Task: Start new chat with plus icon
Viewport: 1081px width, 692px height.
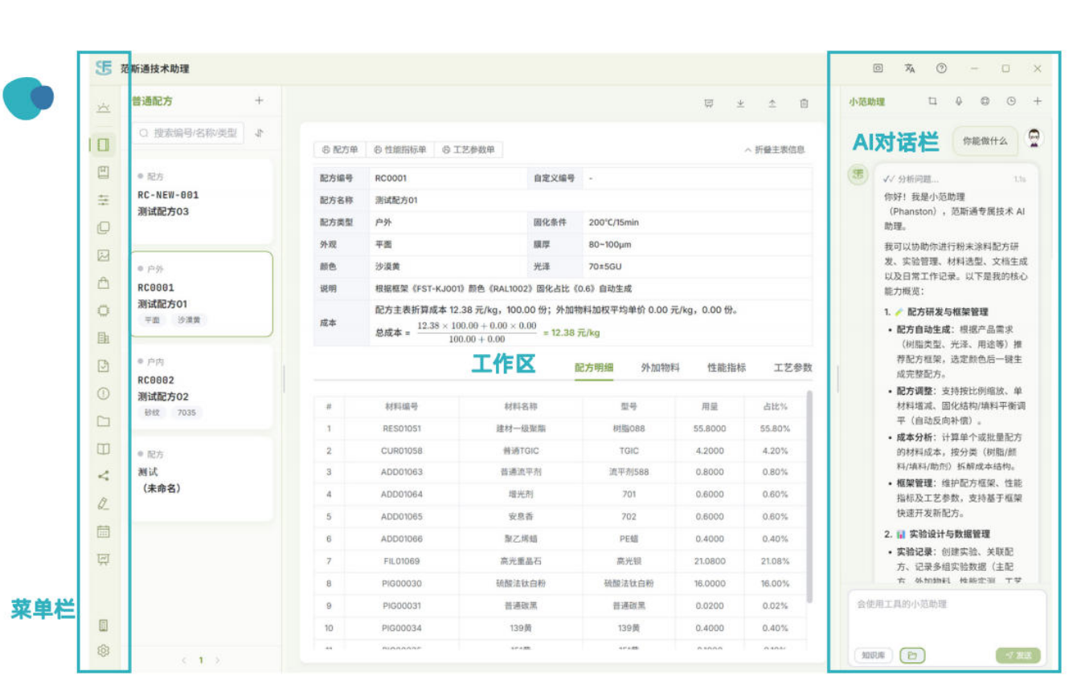Action: pos(1038,101)
